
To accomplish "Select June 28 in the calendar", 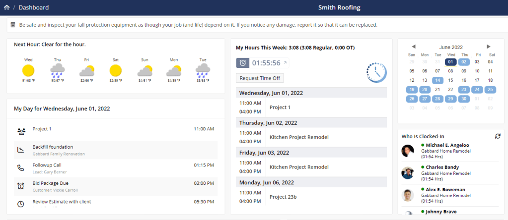I will 437,99.
